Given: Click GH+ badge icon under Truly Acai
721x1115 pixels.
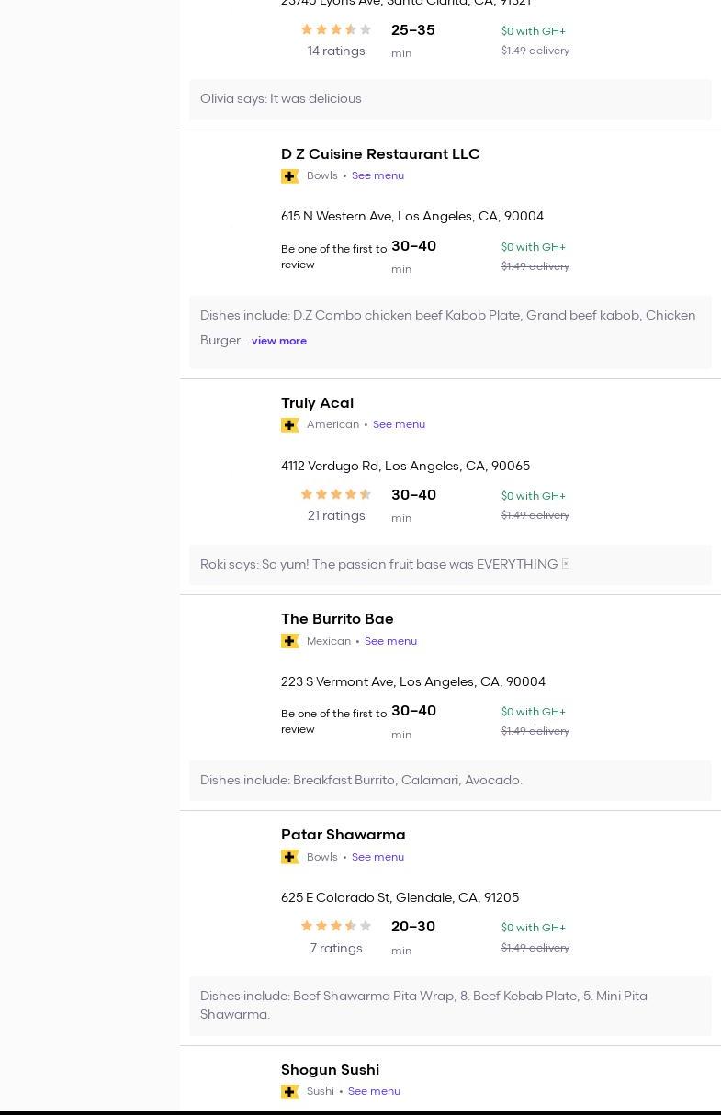Looking at the screenshot, I should 289,425.
